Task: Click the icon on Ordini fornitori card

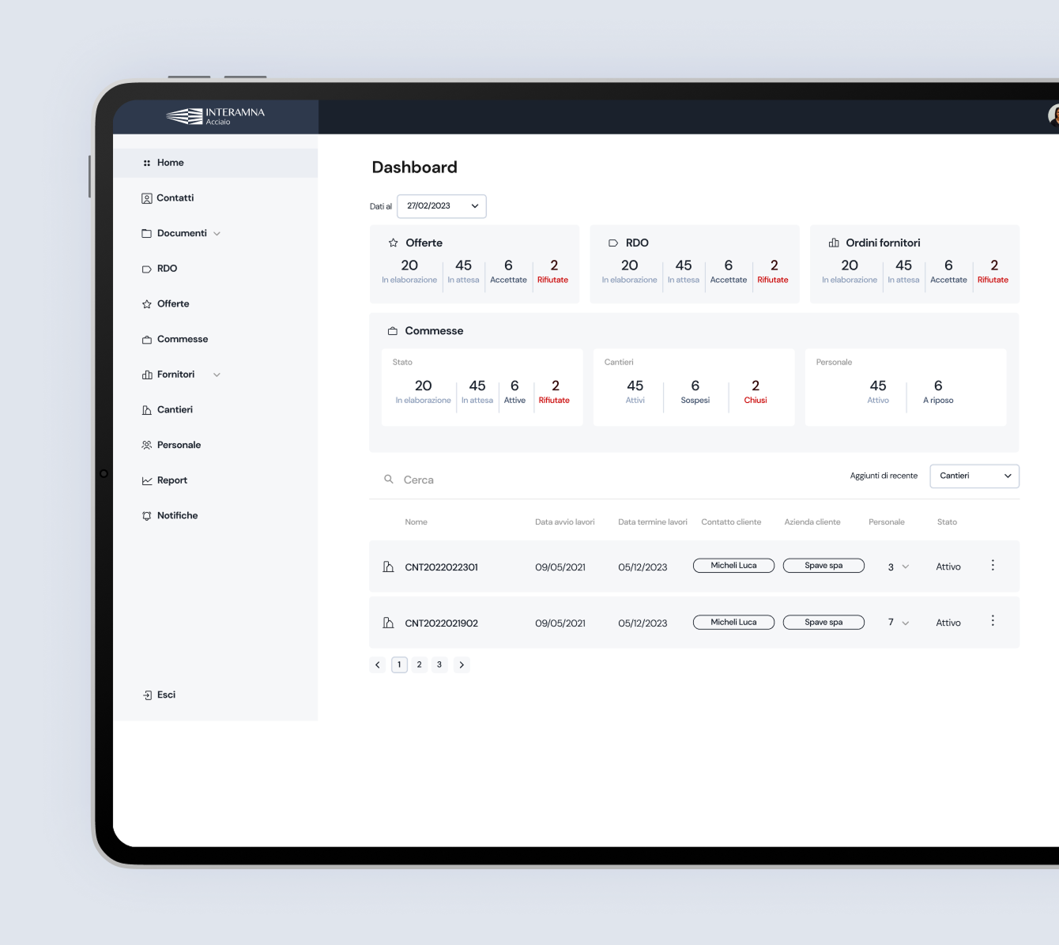Action: click(834, 243)
